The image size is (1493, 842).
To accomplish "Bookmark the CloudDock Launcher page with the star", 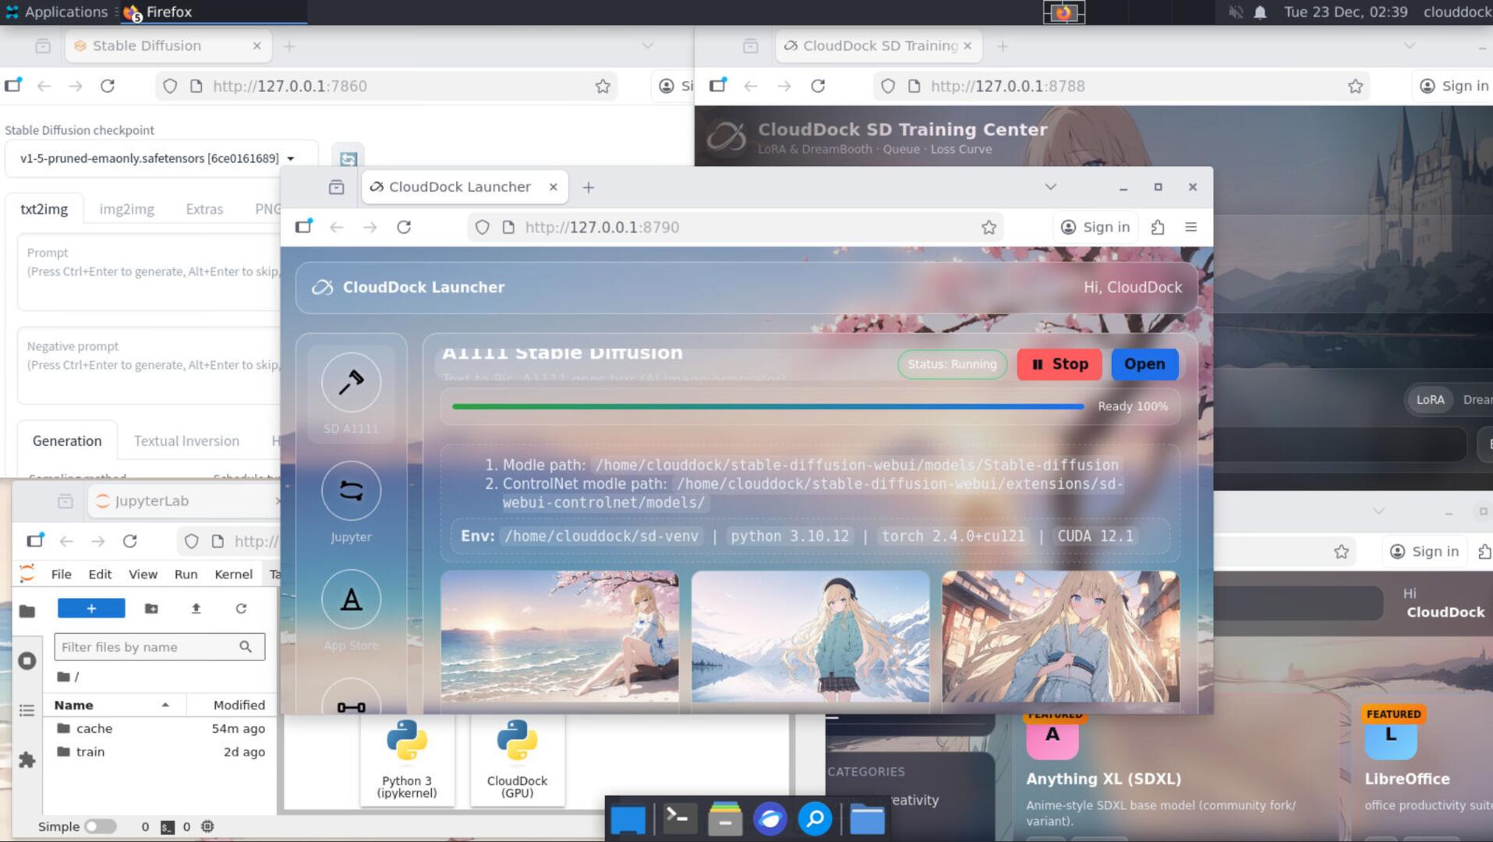I will tap(989, 227).
